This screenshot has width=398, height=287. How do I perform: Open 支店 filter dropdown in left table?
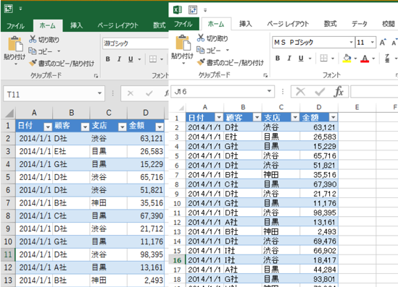tap(123, 127)
